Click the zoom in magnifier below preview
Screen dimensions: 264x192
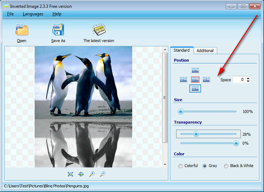(92, 174)
